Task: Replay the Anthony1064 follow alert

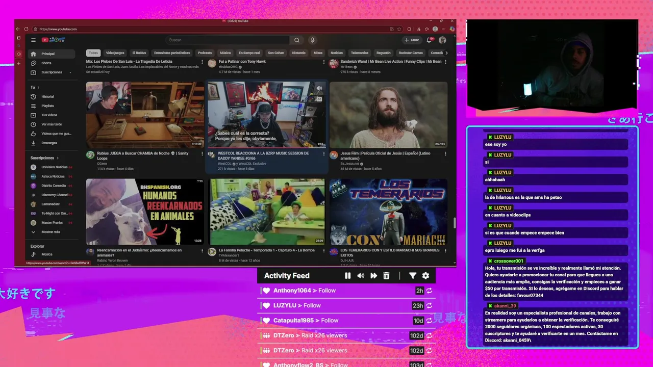Action: [x=430, y=291]
